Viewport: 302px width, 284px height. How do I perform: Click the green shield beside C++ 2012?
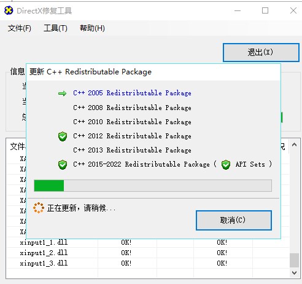coord(63,136)
